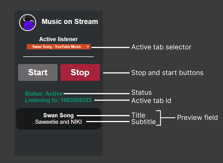Image resolution: width=223 pixels, height=163 pixels.
Task: Select the 'Status: Active' text
Action: click(43, 93)
